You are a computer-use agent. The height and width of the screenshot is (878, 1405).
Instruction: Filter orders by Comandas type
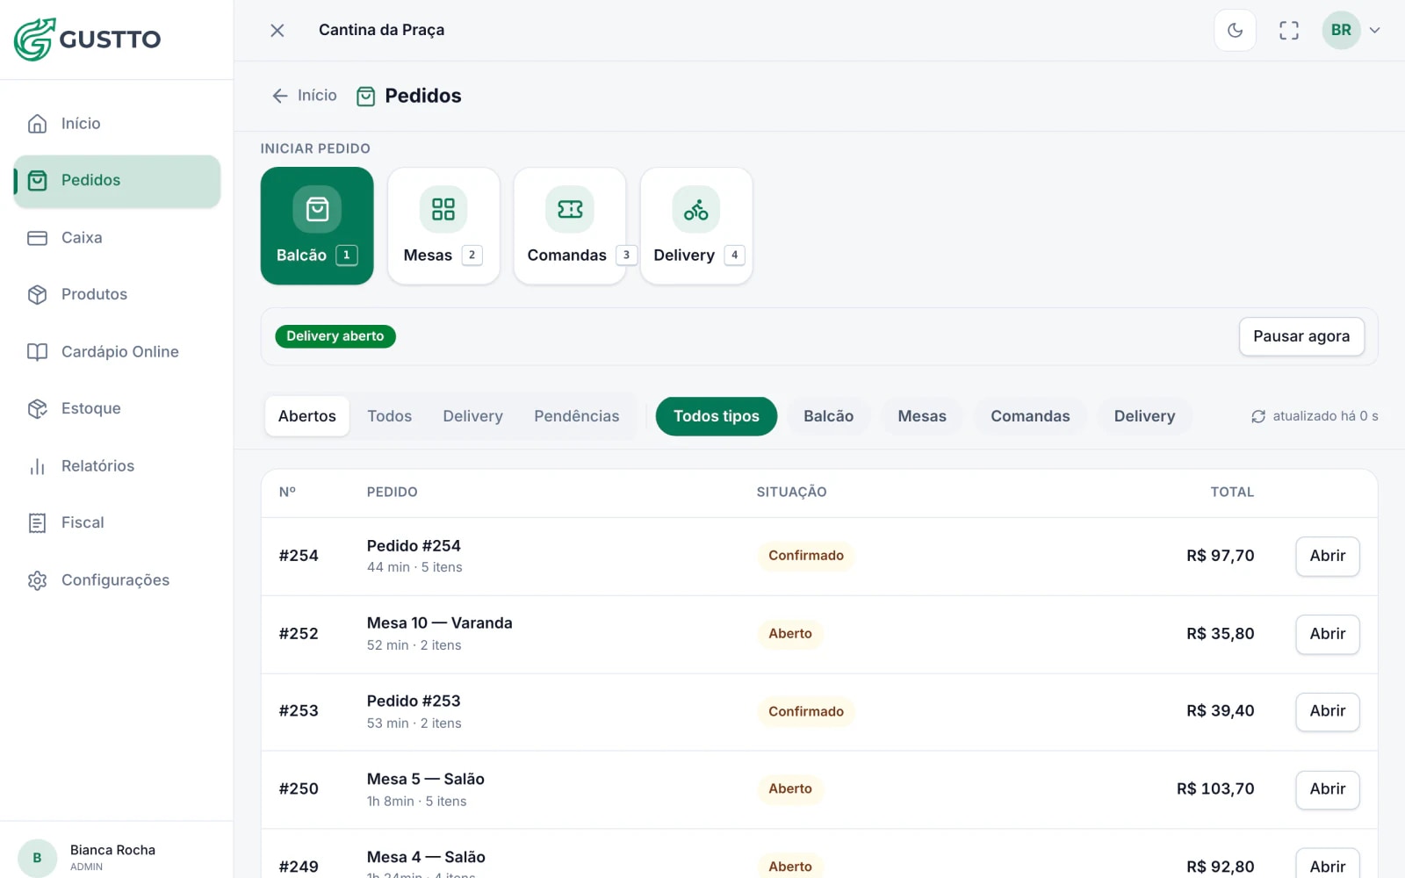[1030, 416]
